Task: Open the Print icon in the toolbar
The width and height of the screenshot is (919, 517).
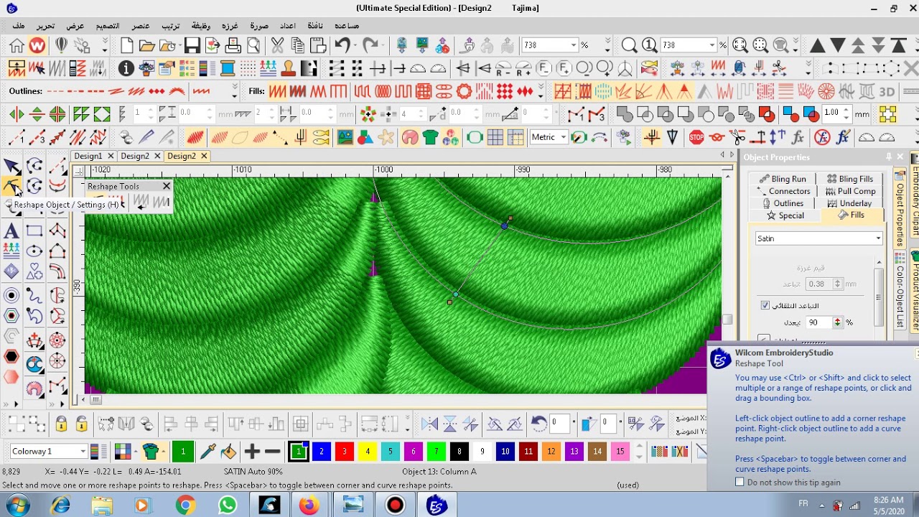Action: coord(233,45)
